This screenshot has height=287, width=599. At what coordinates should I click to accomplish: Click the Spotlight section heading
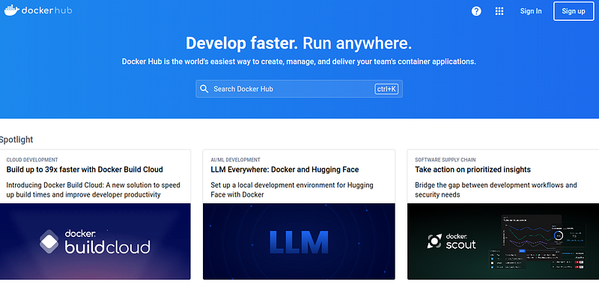(16, 140)
